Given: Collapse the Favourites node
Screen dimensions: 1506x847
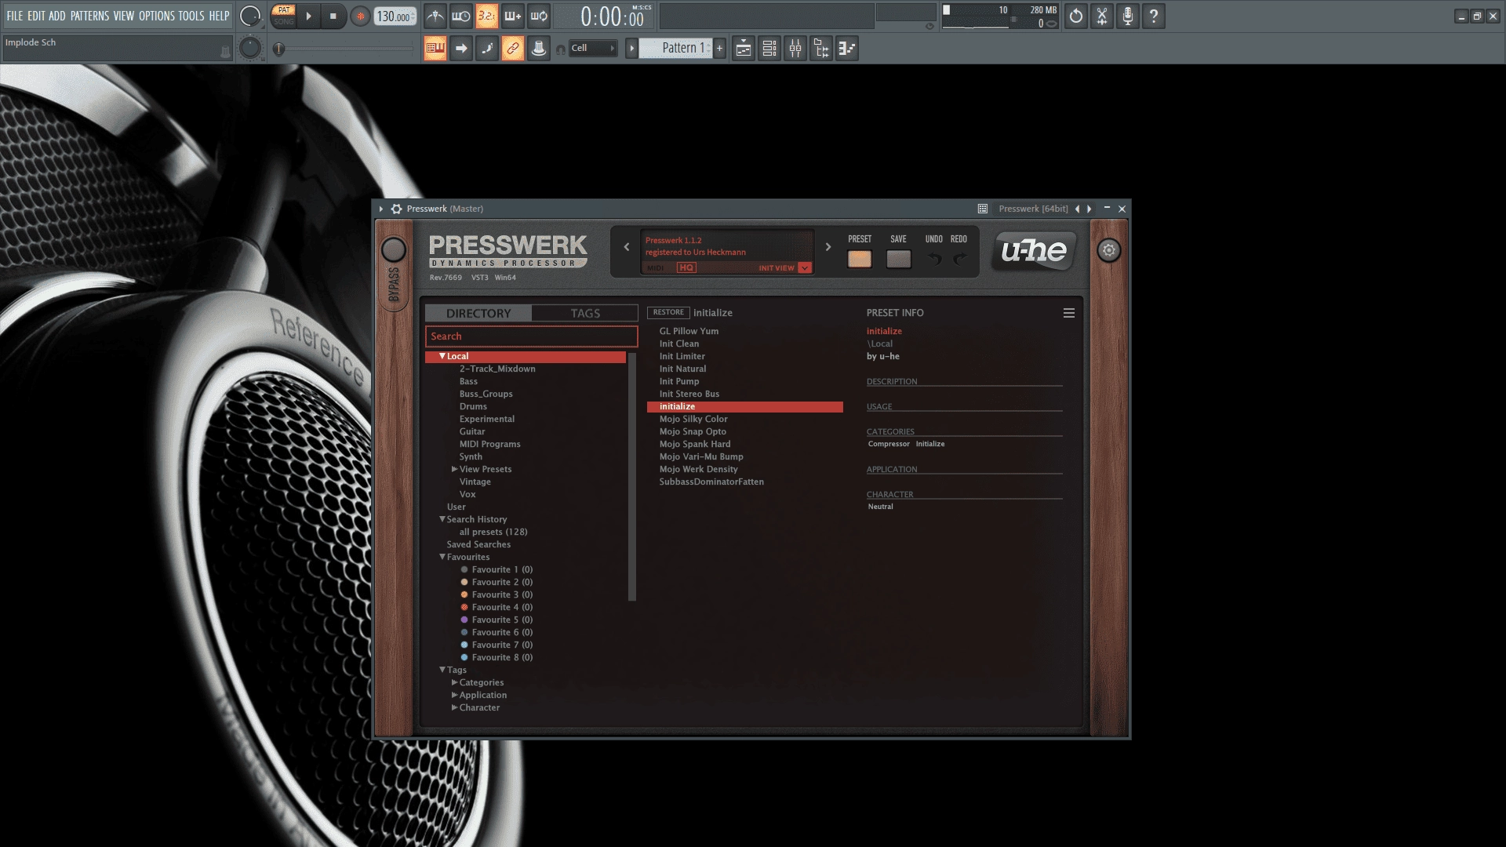Looking at the screenshot, I should [x=442, y=557].
